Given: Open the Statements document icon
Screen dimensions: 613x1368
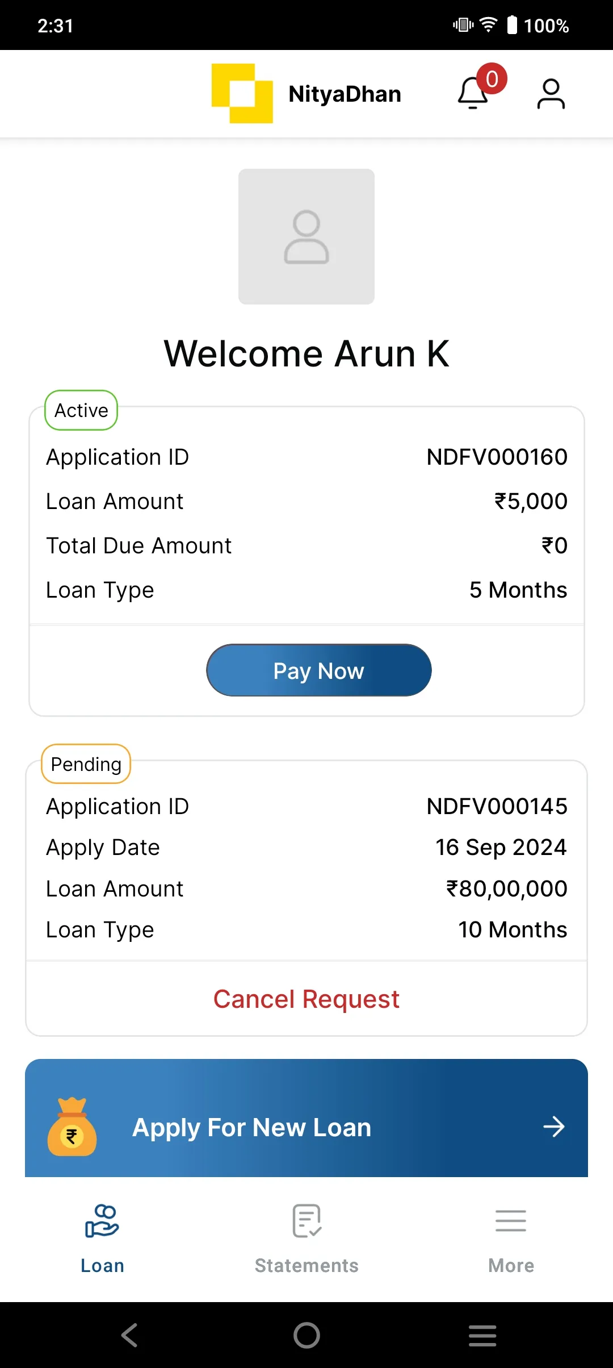Looking at the screenshot, I should [x=306, y=1221].
